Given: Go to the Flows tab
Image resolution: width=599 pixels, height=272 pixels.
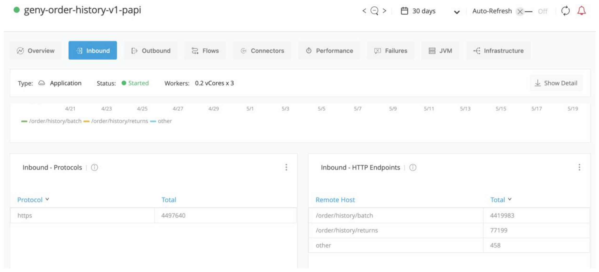Looking at the screenshot, I should click(205, 51).
